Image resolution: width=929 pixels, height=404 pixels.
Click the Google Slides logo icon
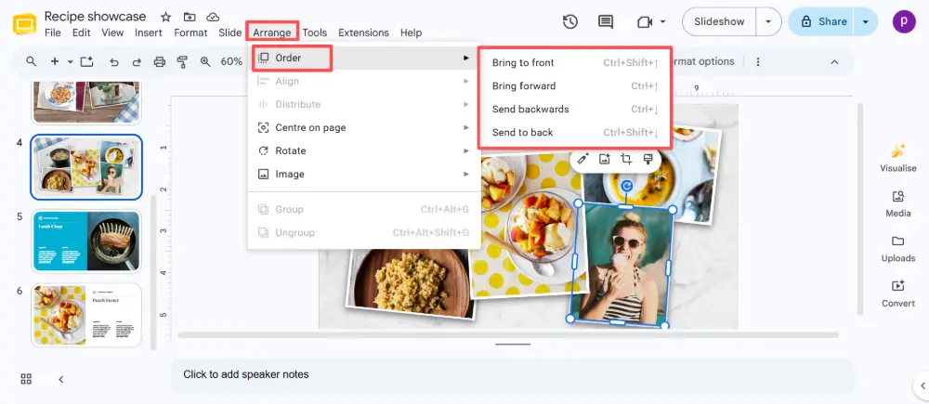pos(25,24)
